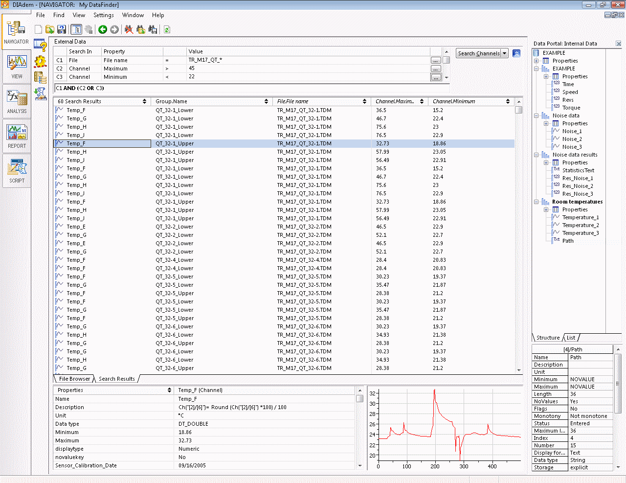Collapse the Noise data group node
626x483 pixels.
tap(537, 116)
